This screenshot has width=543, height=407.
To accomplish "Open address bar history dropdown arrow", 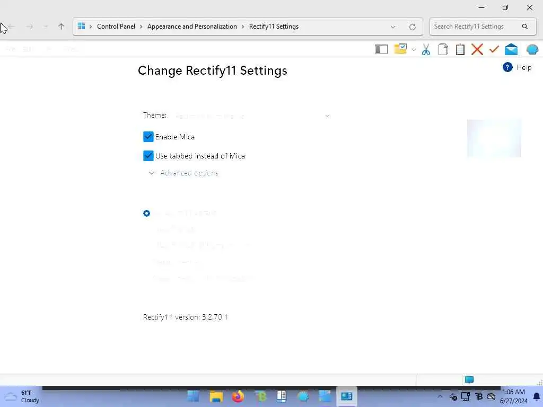I will pos(393,26).
